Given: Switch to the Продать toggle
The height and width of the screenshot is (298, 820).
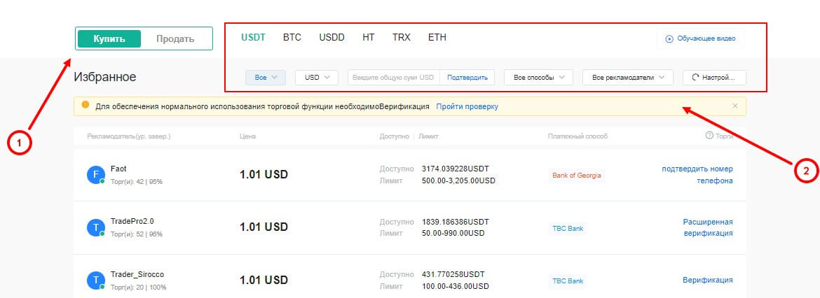Looking at the screenshot, I should point(175,38).
